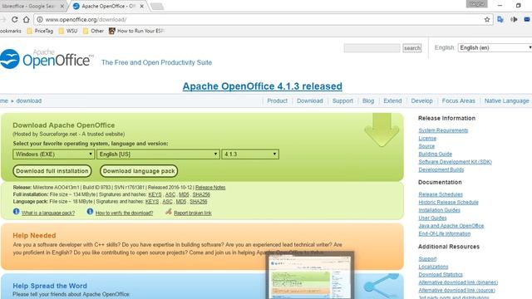The height and width of the screenshot is (299, 532).
Task: Open the Product menu item
Action: coord(277,101)
